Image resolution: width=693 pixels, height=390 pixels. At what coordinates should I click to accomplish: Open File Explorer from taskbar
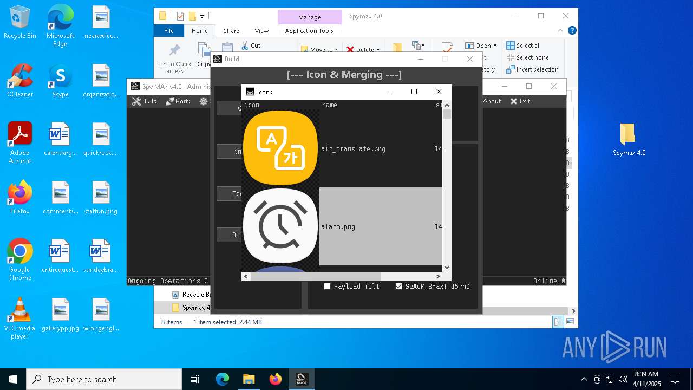pos(249,379)
